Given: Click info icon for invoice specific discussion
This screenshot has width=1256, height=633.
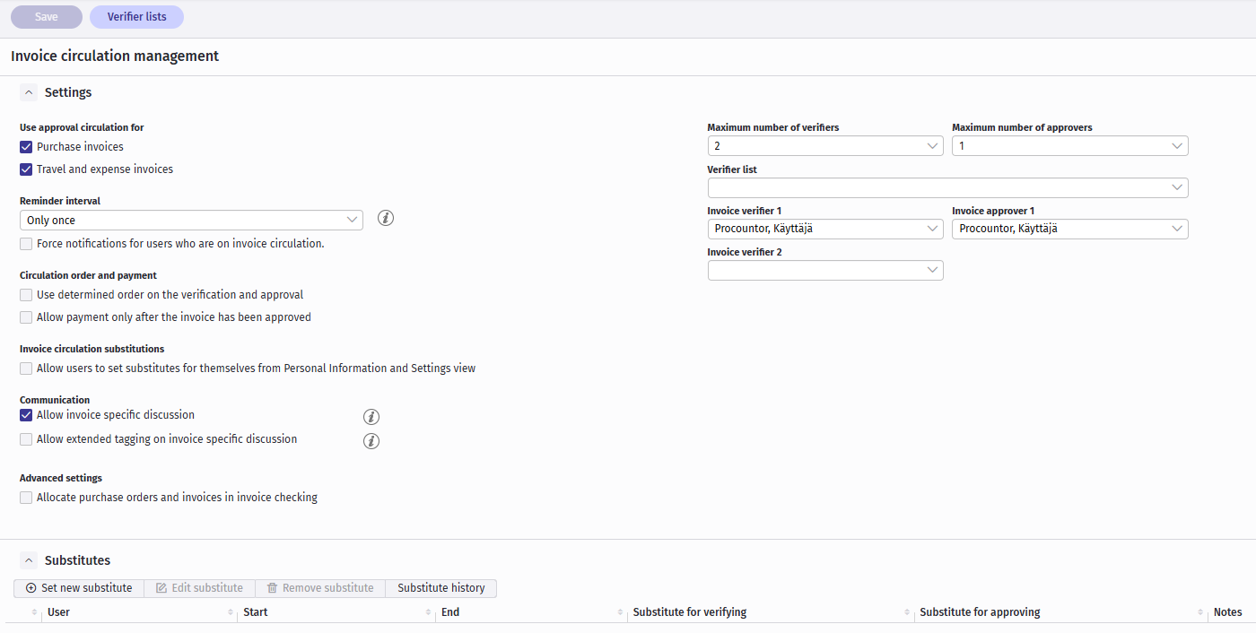Looking at the screenshot, I should (x=371, y=417).
